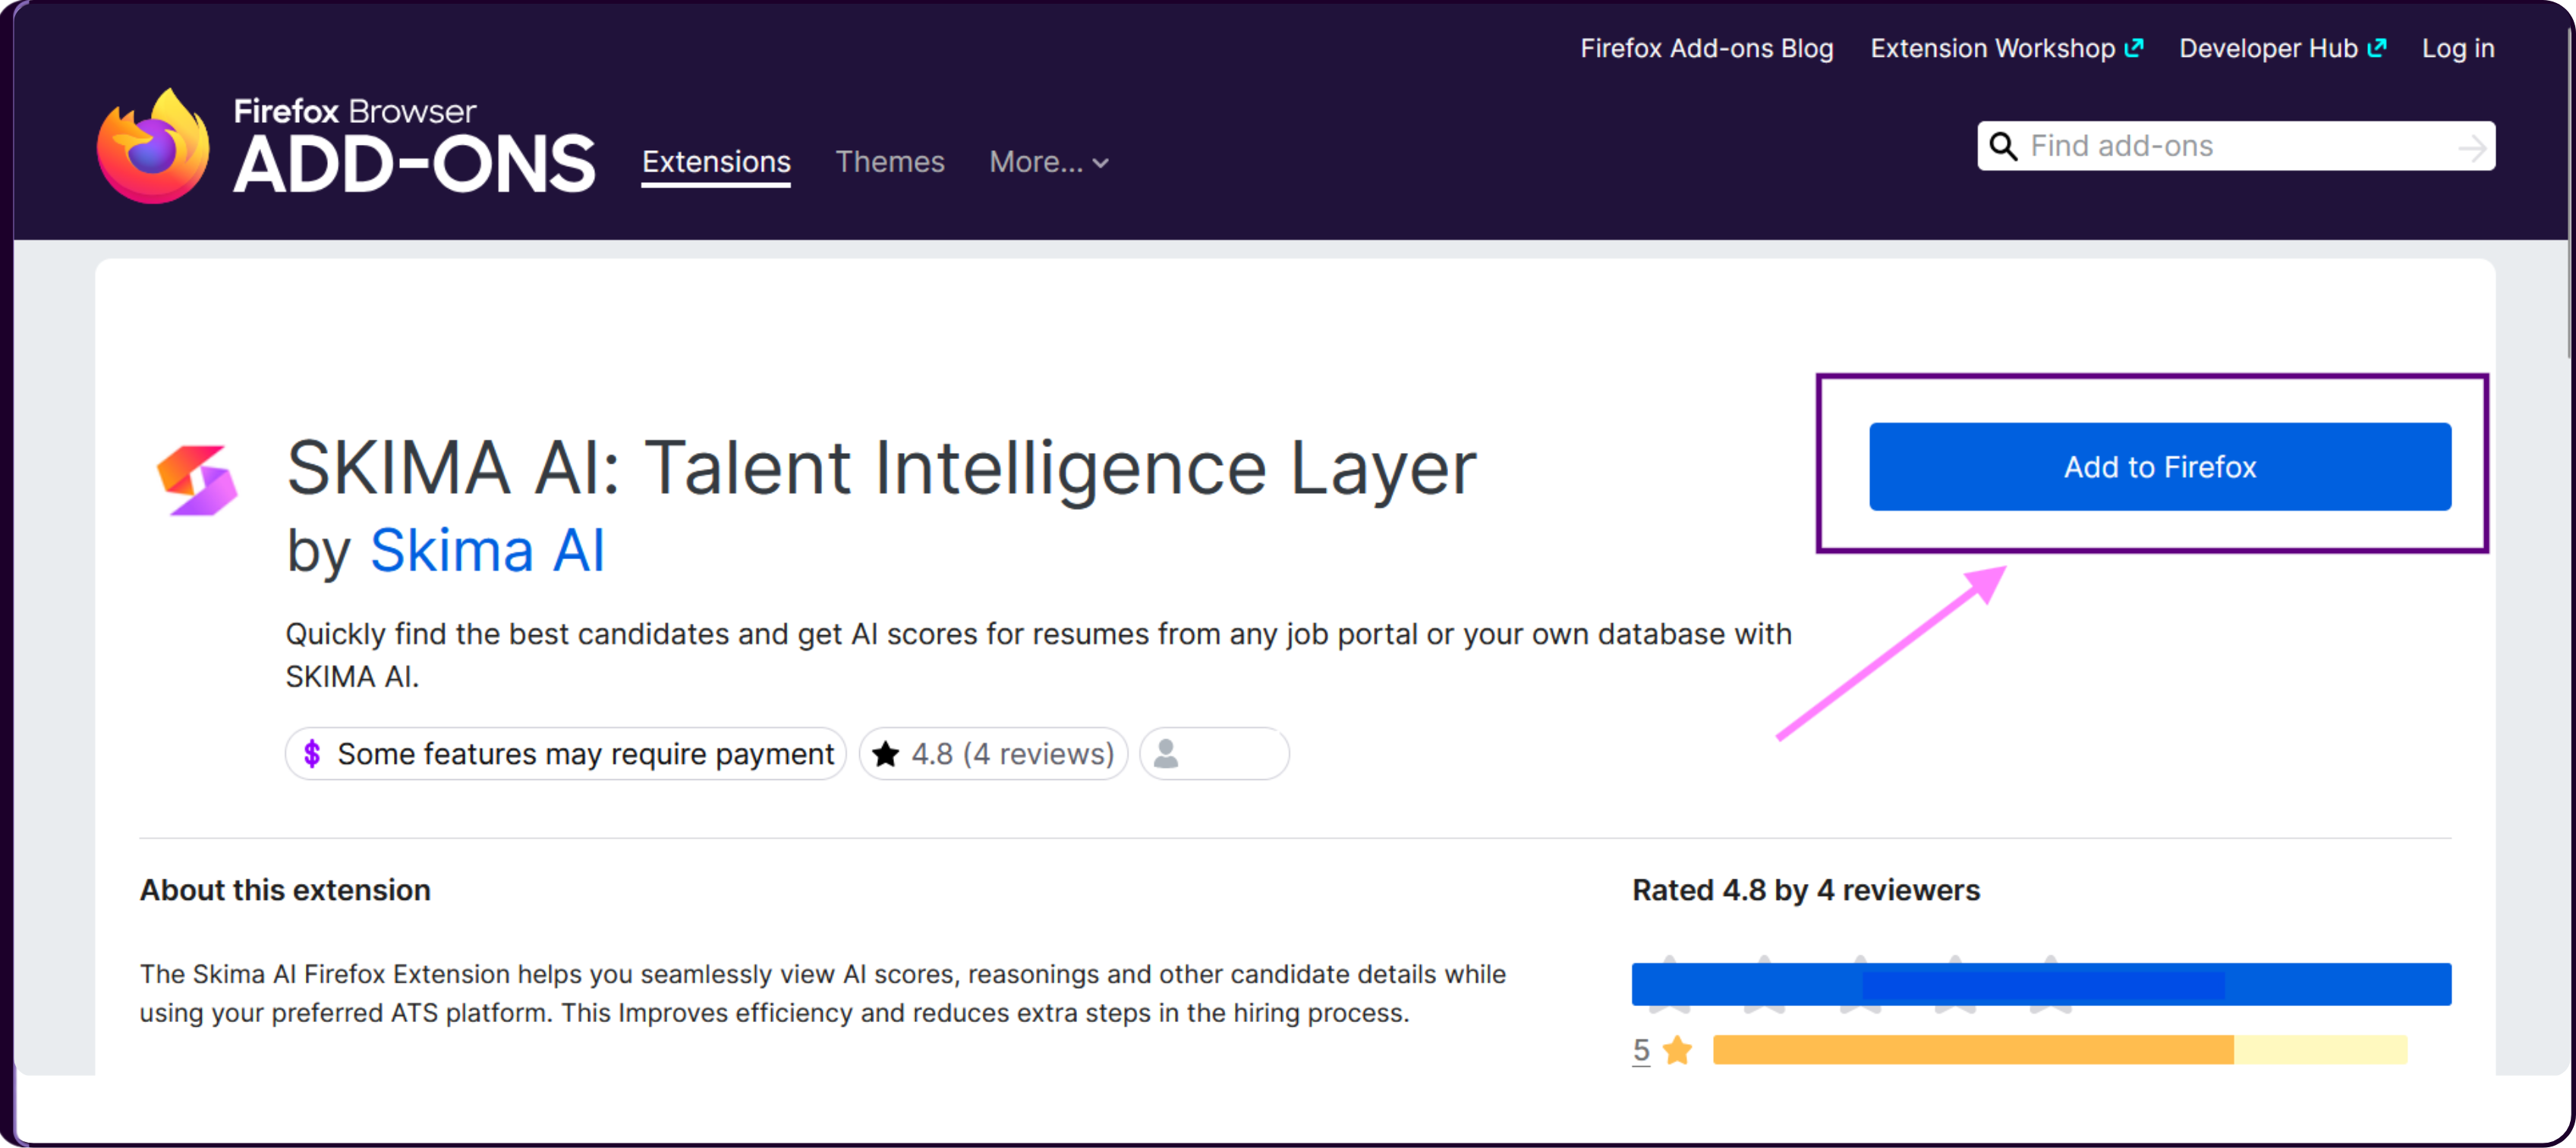2576x1148 pixels.
Task: Click 'About this extension' heading
Action: [x=285, y=890]
